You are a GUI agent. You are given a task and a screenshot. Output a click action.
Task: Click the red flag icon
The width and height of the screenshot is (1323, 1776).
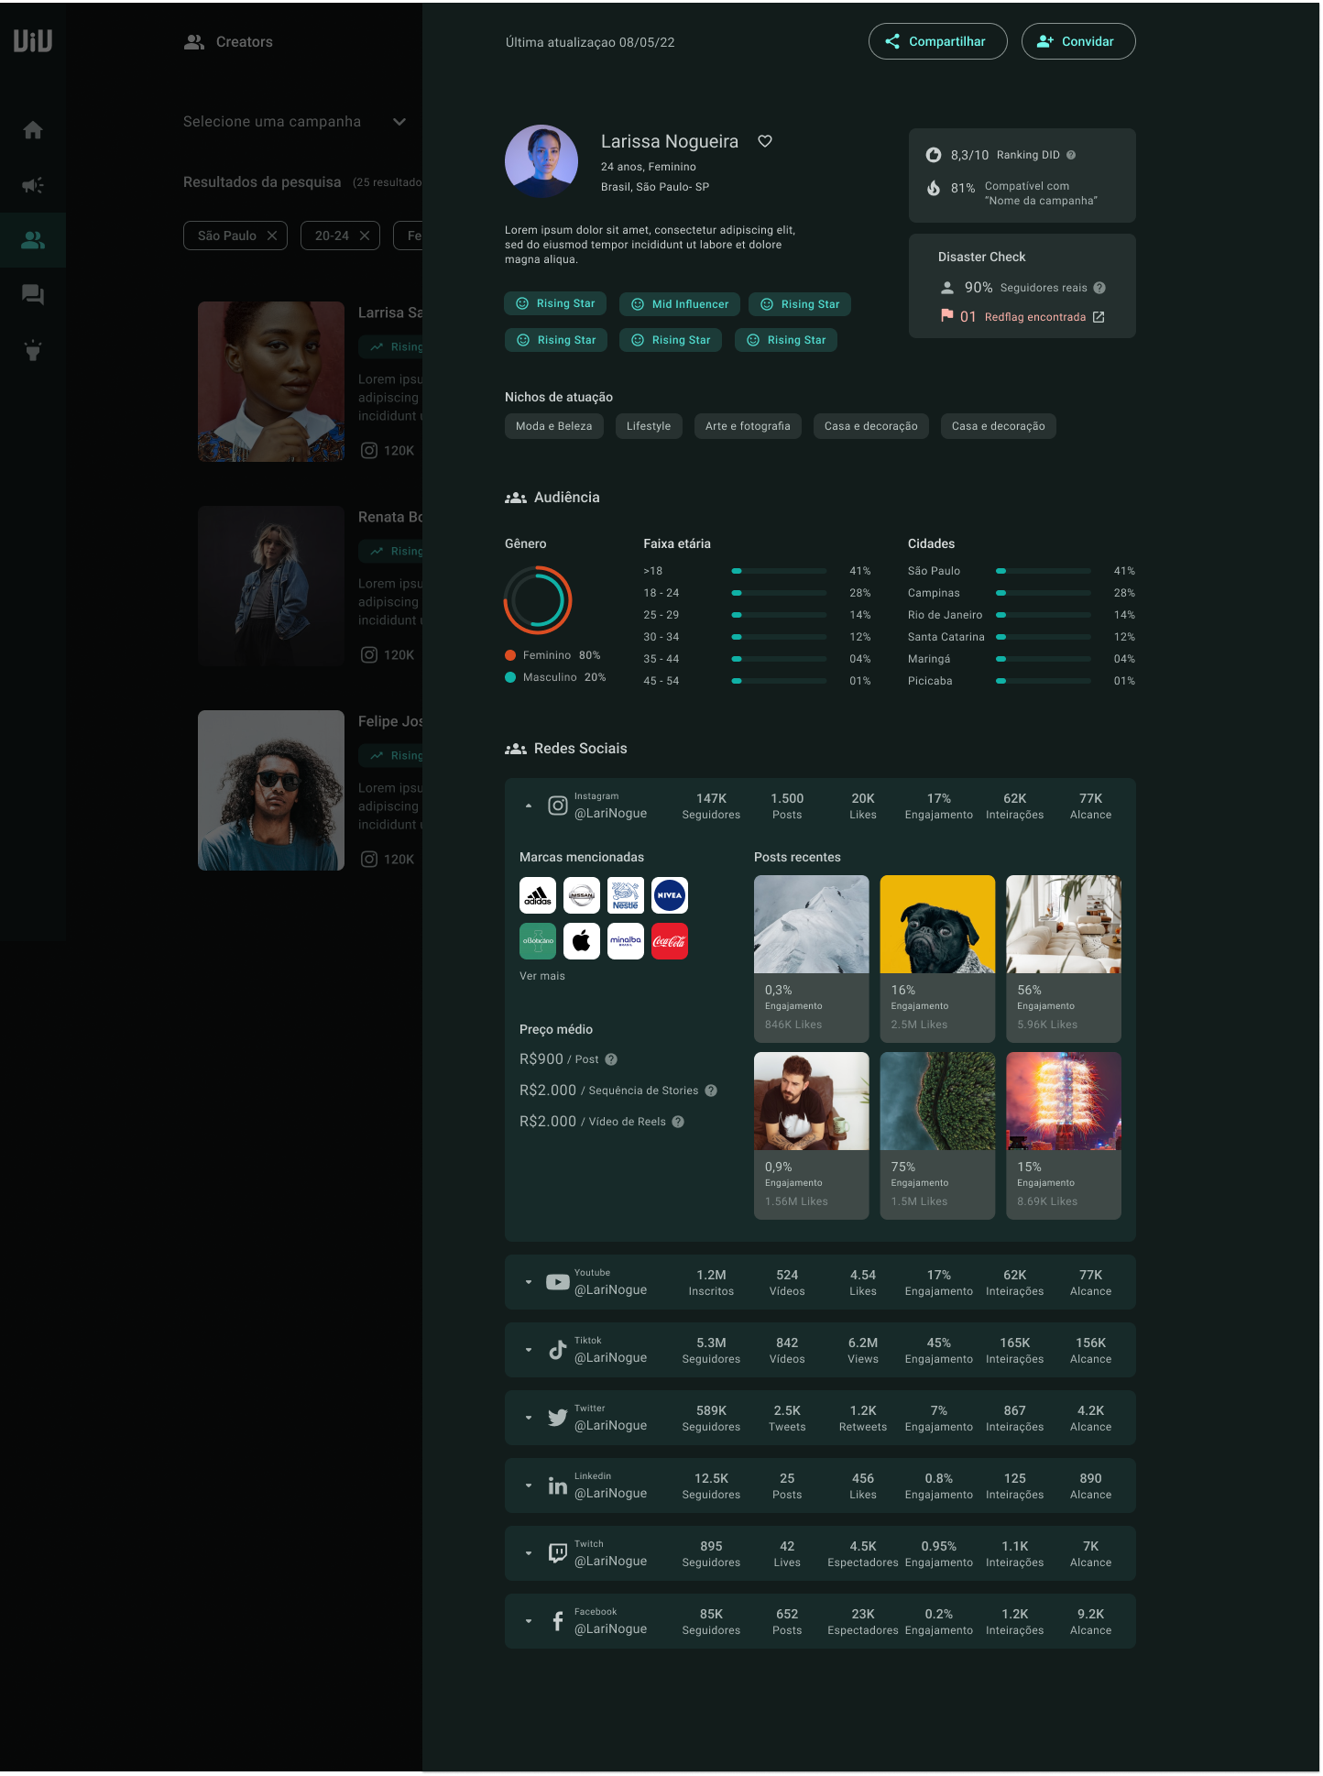tap(947, 316)
